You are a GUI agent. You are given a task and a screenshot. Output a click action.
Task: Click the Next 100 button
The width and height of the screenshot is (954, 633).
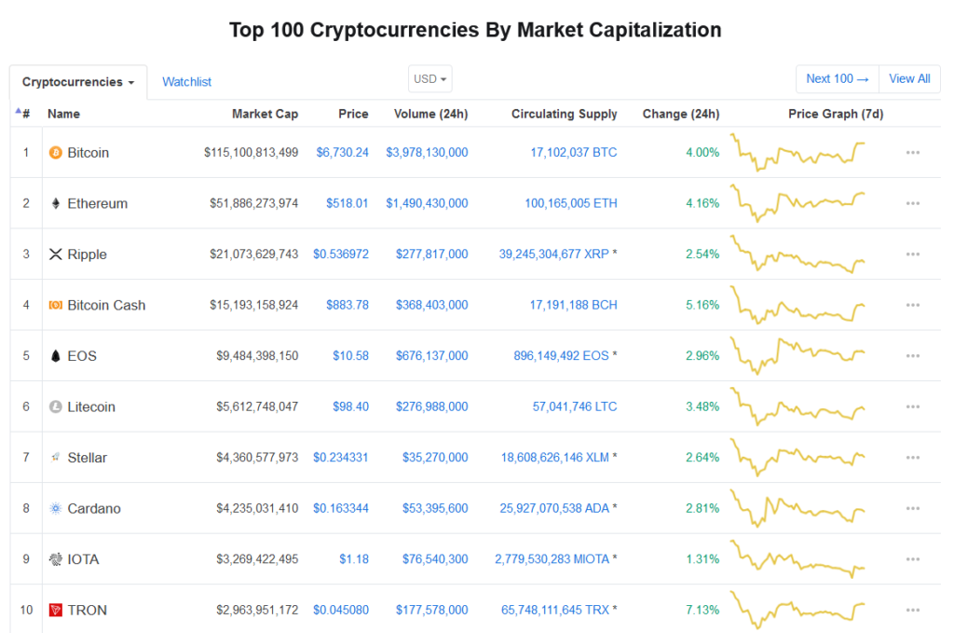coord(837,78)
